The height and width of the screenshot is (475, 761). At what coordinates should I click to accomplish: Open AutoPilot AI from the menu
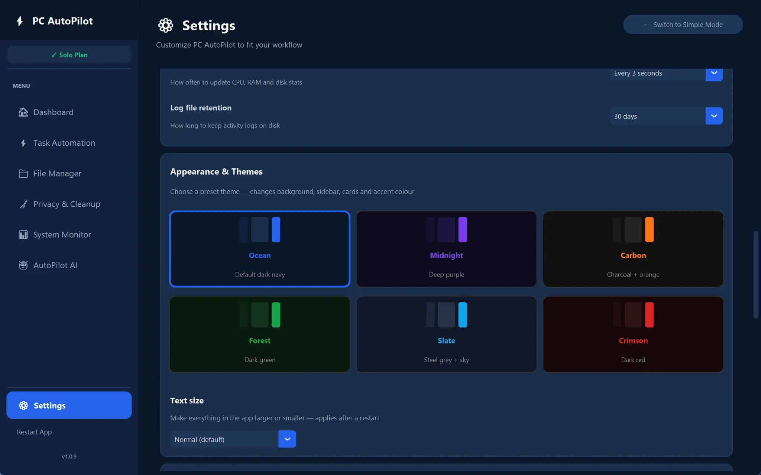[69, 265]
